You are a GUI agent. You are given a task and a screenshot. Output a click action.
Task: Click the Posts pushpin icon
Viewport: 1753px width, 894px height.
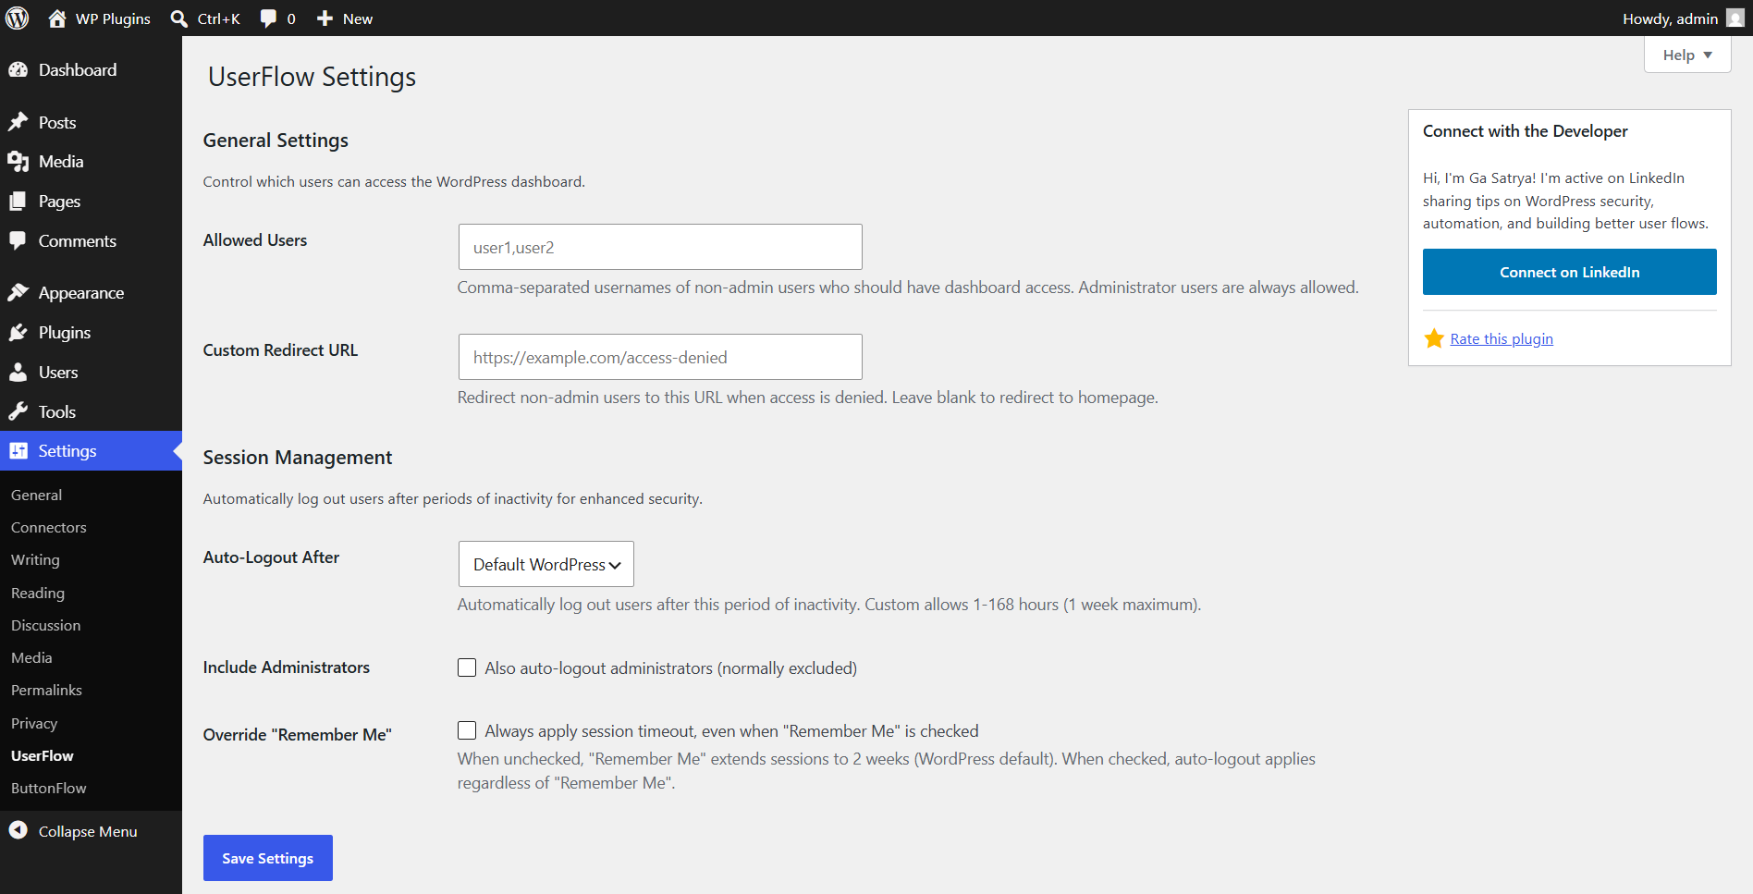click(x=18, y=122)
